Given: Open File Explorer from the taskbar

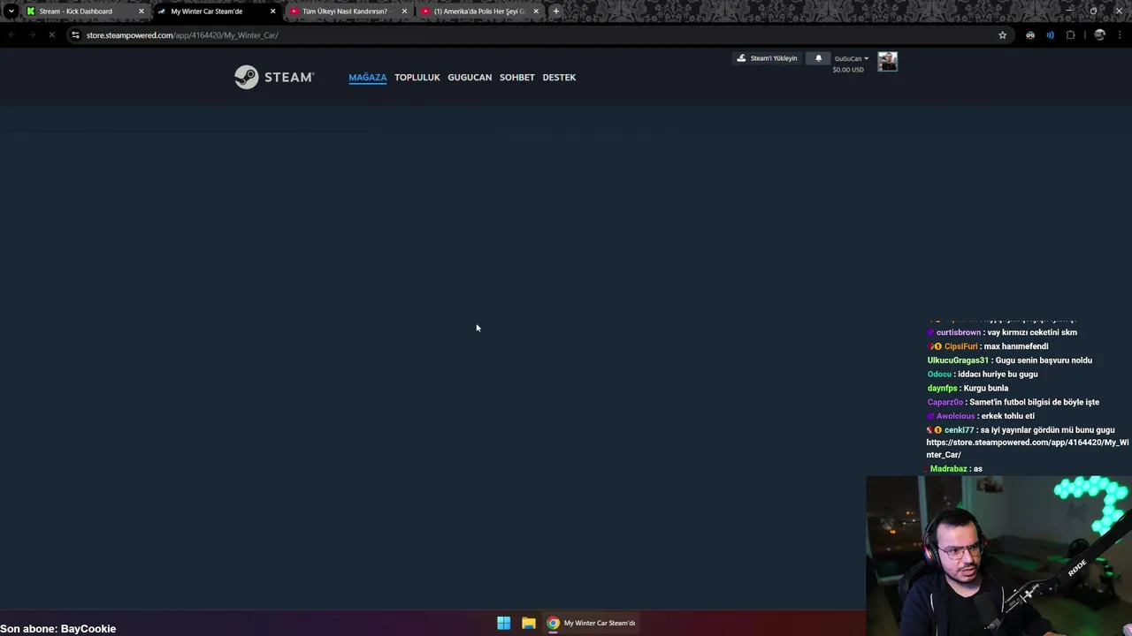Looking at the screenshot, I should coord(528,623).
